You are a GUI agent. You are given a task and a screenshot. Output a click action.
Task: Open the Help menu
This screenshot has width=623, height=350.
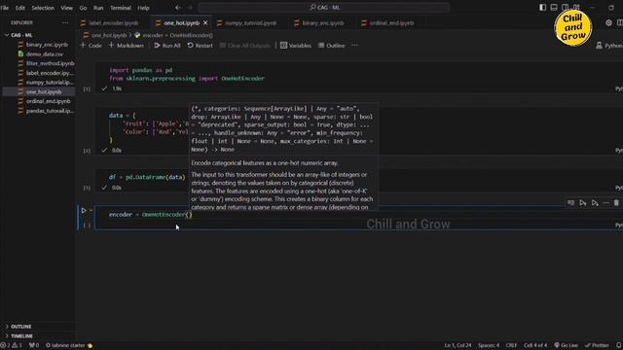point(143,8)
